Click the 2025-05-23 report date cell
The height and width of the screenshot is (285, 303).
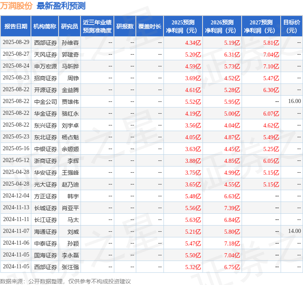[x=16, y=137]
